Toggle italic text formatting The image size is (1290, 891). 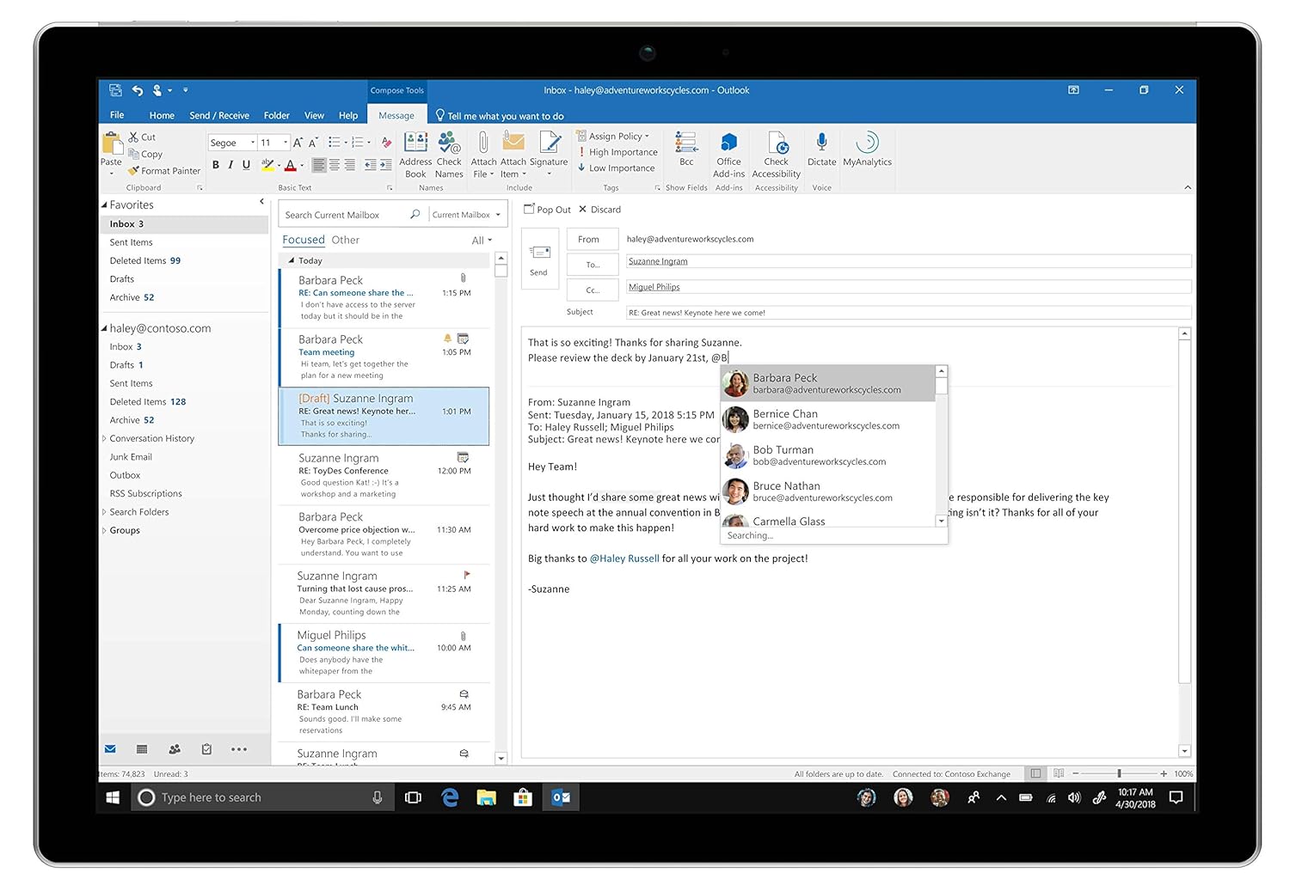tap(230, 165)
